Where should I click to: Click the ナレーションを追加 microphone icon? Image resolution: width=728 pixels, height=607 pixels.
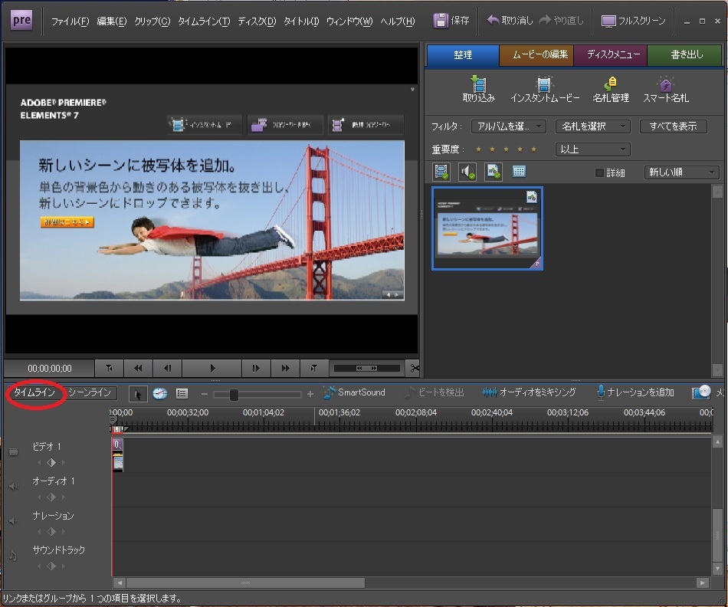[x=602, y=393]
